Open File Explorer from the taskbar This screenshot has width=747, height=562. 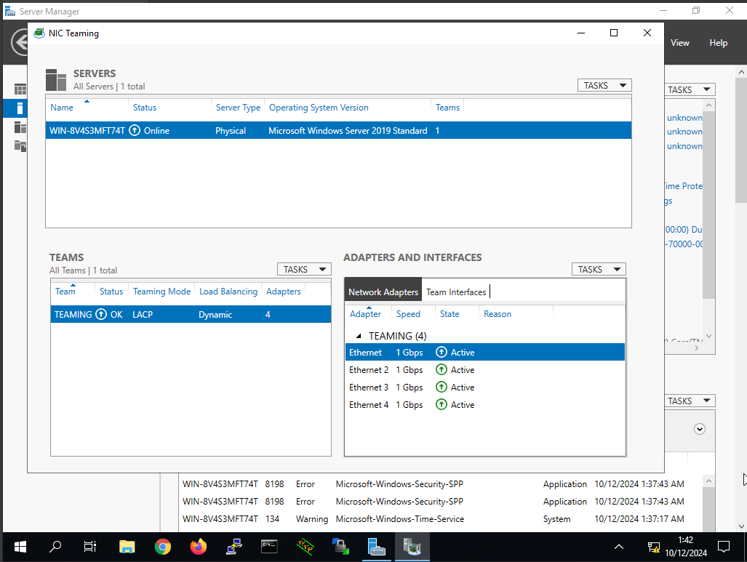pos(127,547)
